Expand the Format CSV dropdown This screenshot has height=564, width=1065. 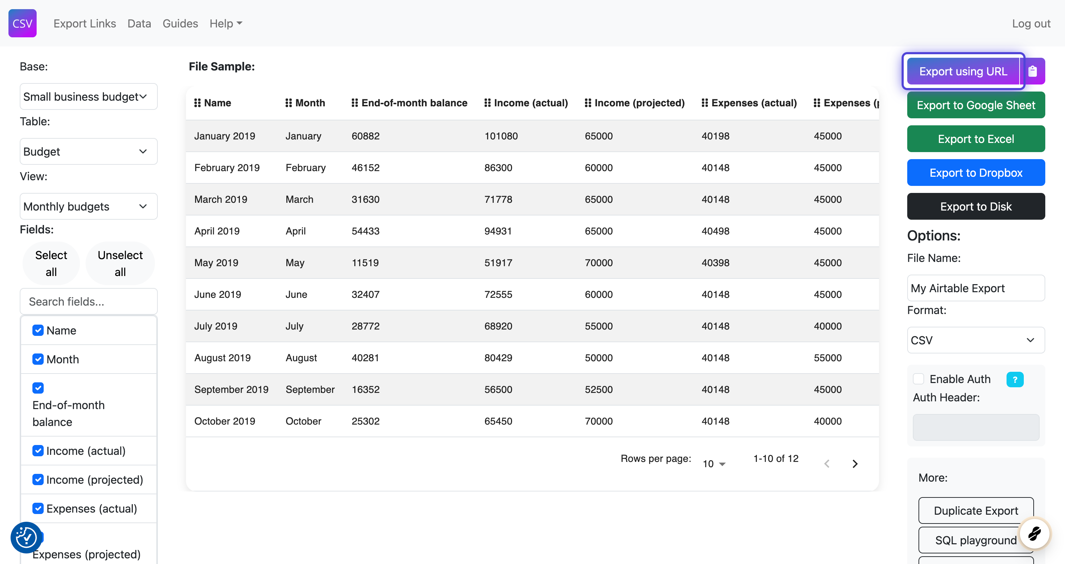(976, 340)
